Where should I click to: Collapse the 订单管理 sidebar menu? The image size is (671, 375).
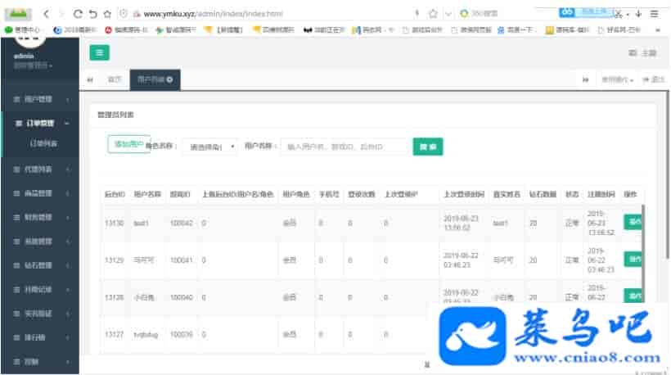pos(39,124)
